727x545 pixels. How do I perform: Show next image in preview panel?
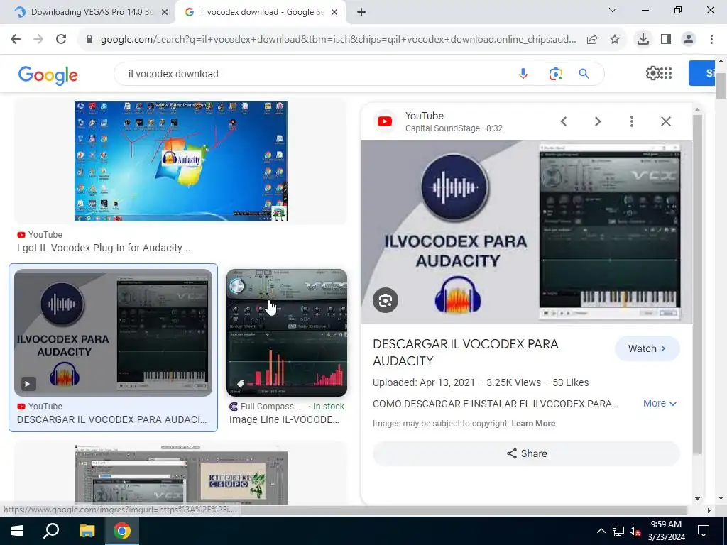pyautogui.click(x=598, y=121)
